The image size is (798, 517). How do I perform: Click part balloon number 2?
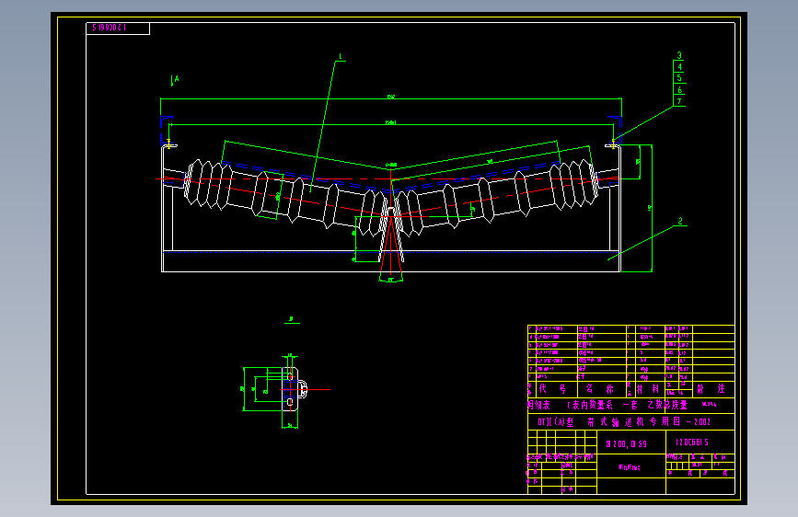click(x=680, y=221)
